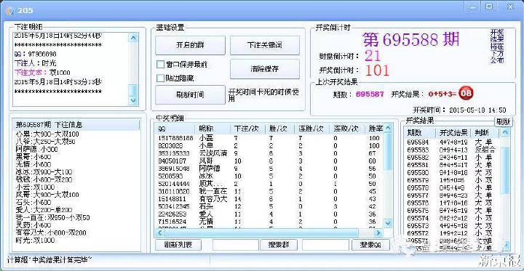524x271 pixels.
Task: Click the 搜索QQ button
Action: click(x=370, y=245)
